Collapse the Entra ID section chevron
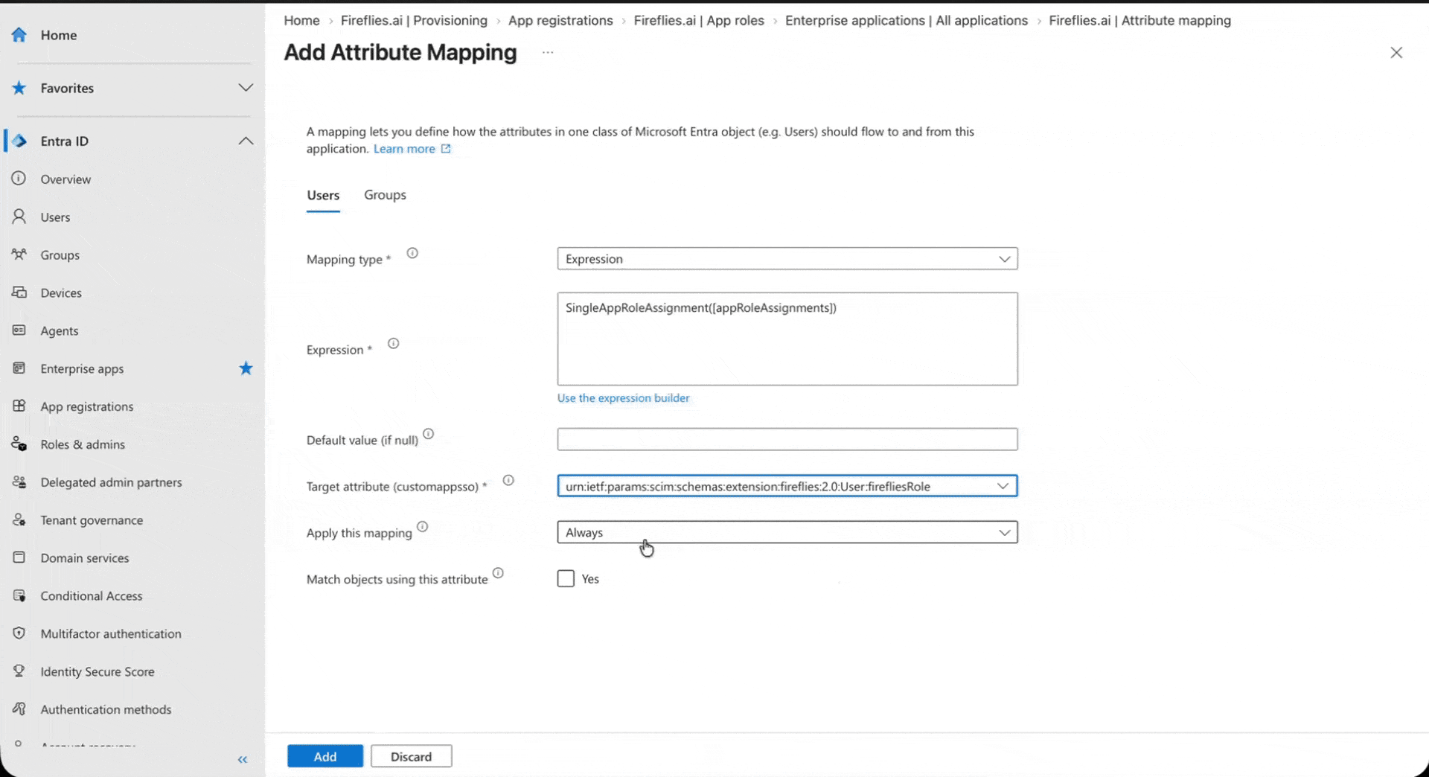This screenshot has width=1429, height=777. coord(246,141)
